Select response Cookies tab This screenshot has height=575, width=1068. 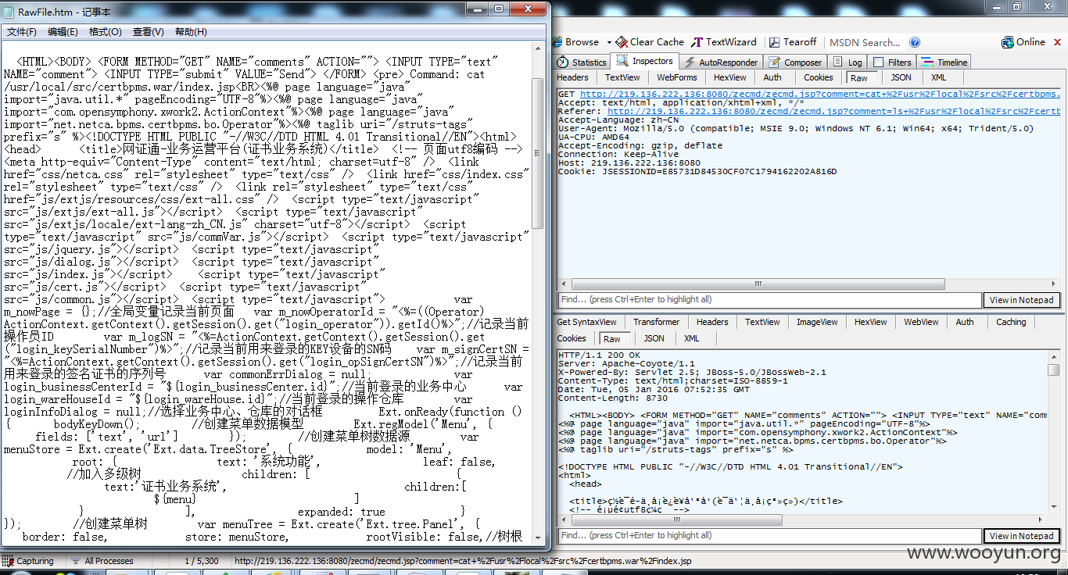(x=572, y=338)
